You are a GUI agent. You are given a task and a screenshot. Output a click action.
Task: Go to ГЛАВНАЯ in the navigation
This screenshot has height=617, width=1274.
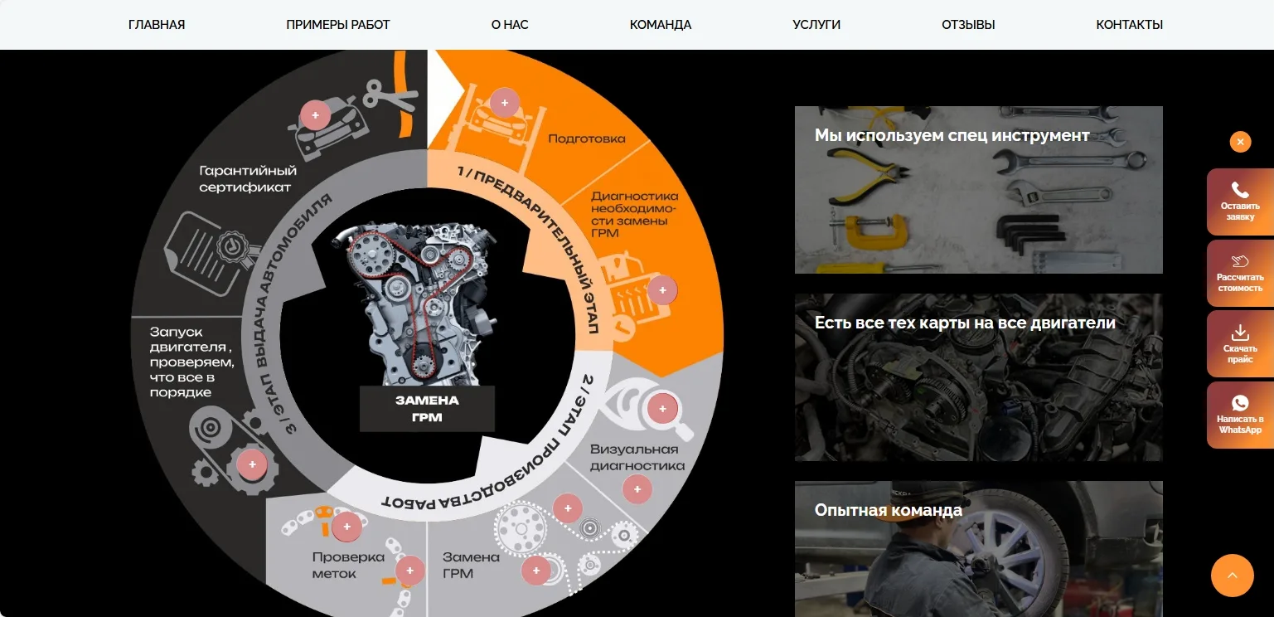157,25
